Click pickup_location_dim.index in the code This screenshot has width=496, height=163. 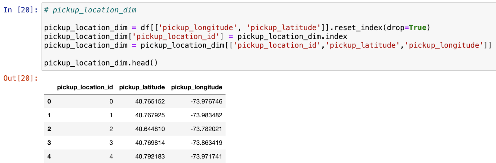292,36
